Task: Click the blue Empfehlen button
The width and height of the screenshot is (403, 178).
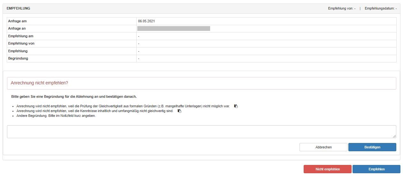Action: pos(376,169)
